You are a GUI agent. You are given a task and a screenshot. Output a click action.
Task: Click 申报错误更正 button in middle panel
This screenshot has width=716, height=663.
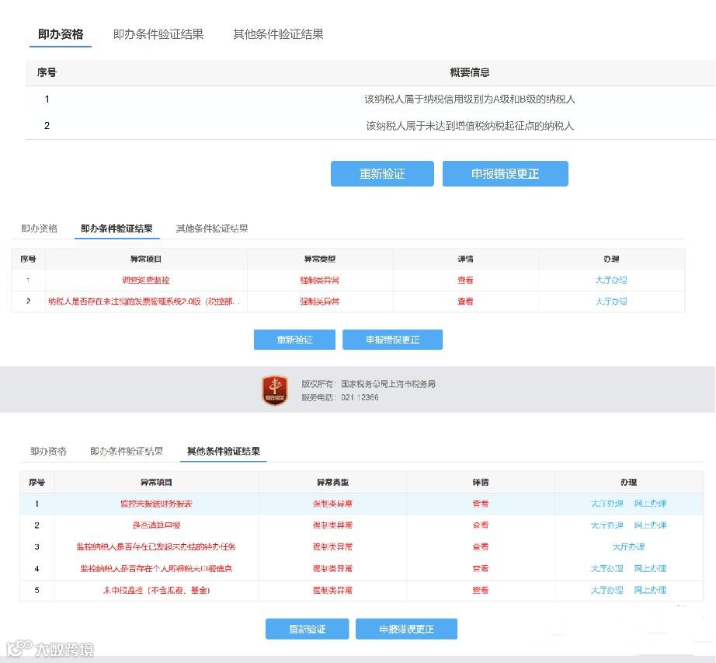[392, 340]
